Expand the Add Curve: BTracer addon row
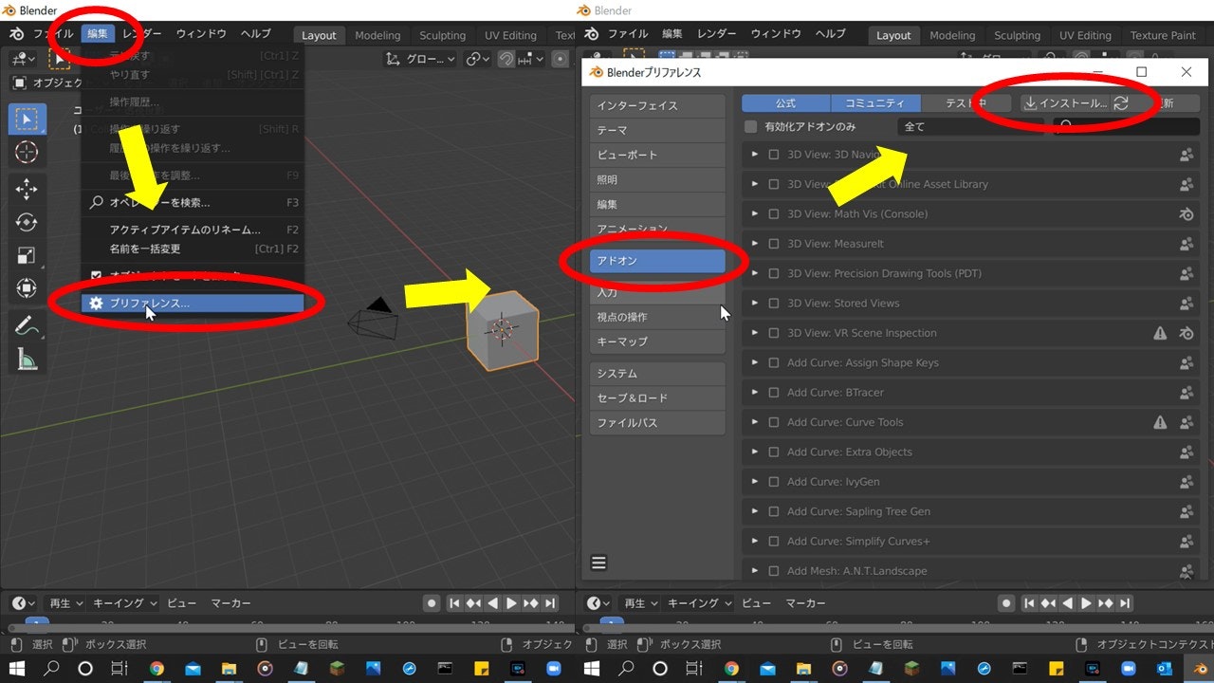Screen dimensions: 1214x683 click(x=755, y=393)
